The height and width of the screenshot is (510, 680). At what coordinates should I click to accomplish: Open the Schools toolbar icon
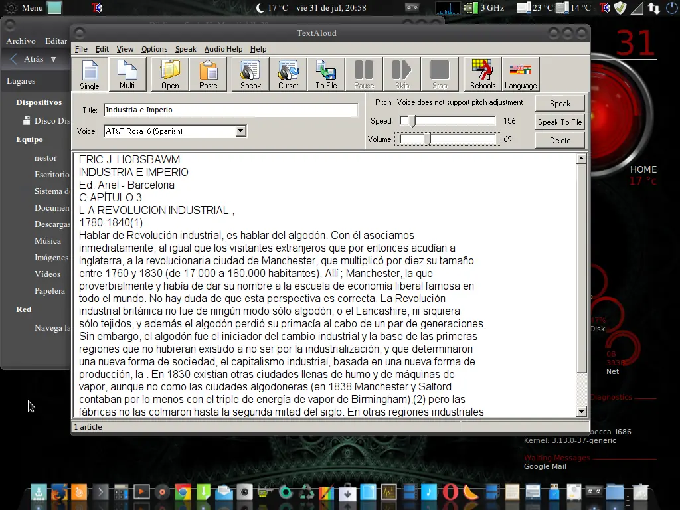pyautogui.click(x=483, y=74)
